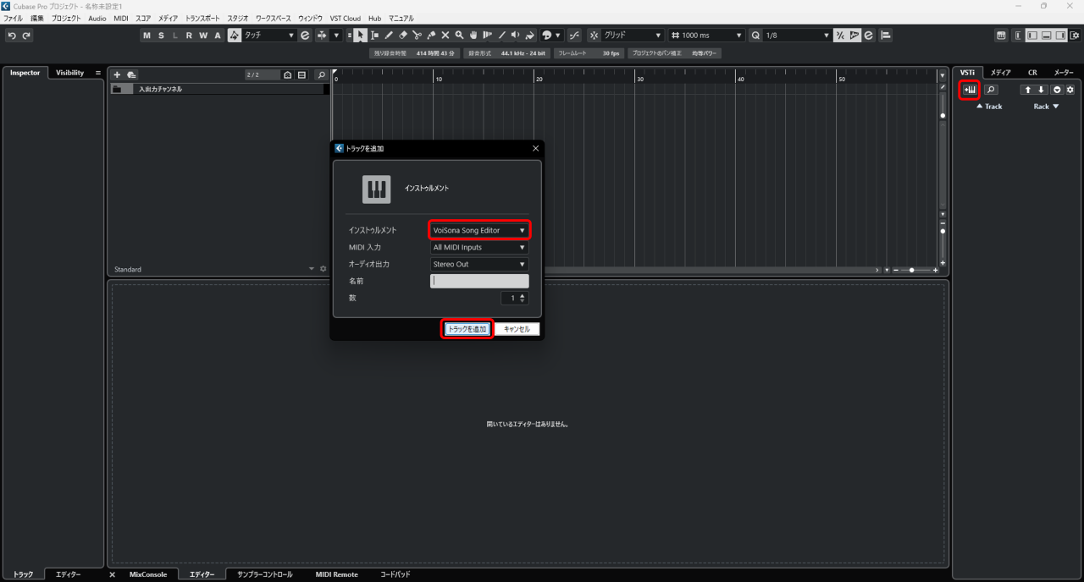Click the Undo arrow icon

[12, 36]
